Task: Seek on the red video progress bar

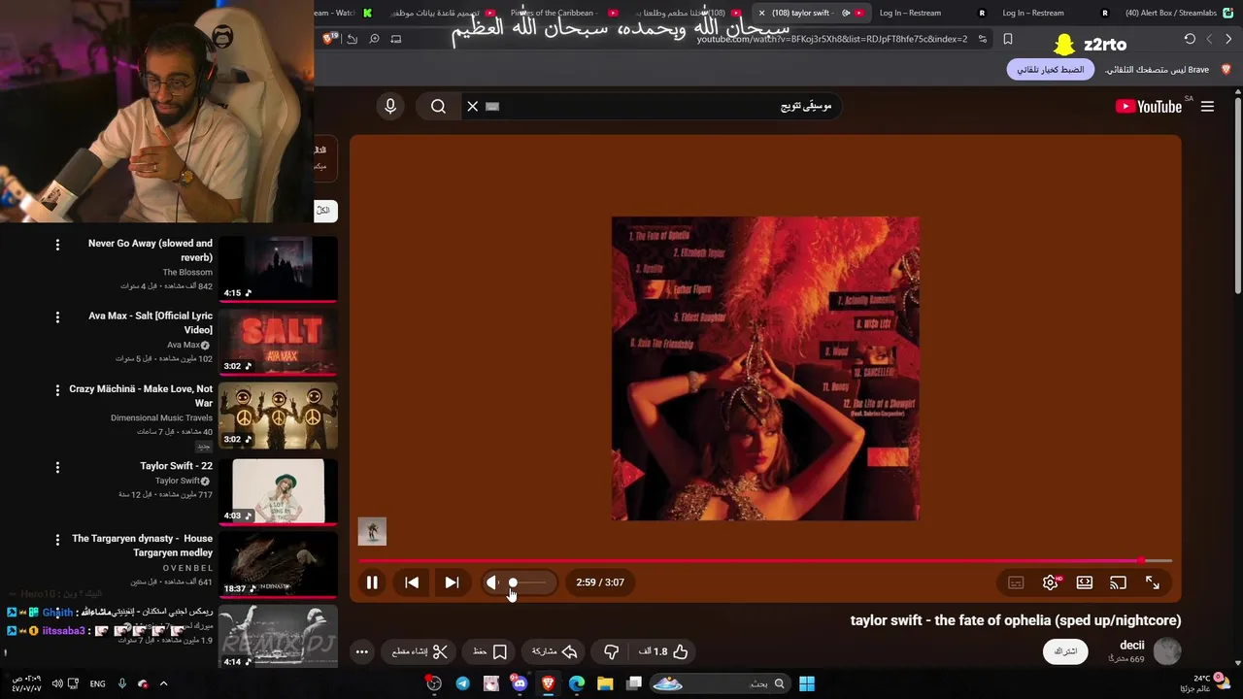Action: [765, 560]
